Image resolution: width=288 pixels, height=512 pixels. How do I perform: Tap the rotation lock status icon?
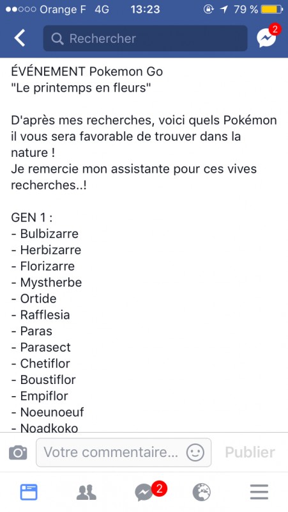[x=209, y=9]
